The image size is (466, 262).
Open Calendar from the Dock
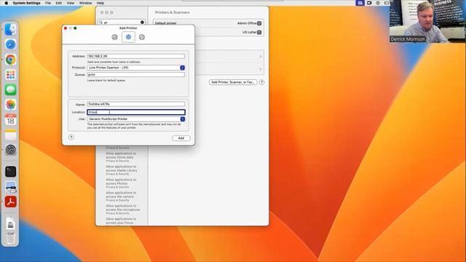pos(10,119)
